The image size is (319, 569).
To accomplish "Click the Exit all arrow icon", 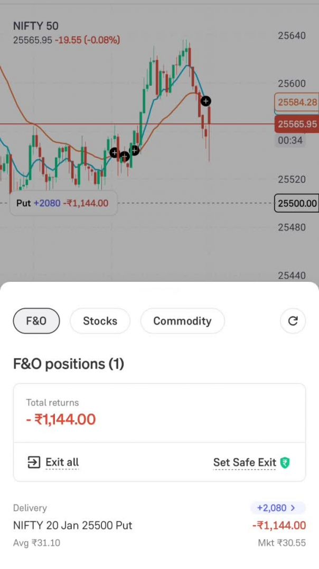I will (33, 462).
